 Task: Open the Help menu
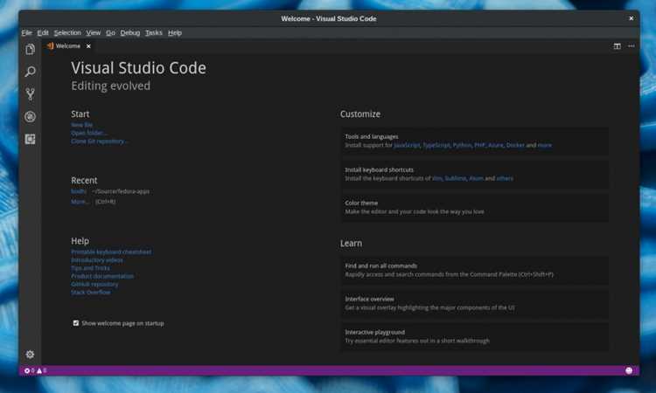(175, 32)
